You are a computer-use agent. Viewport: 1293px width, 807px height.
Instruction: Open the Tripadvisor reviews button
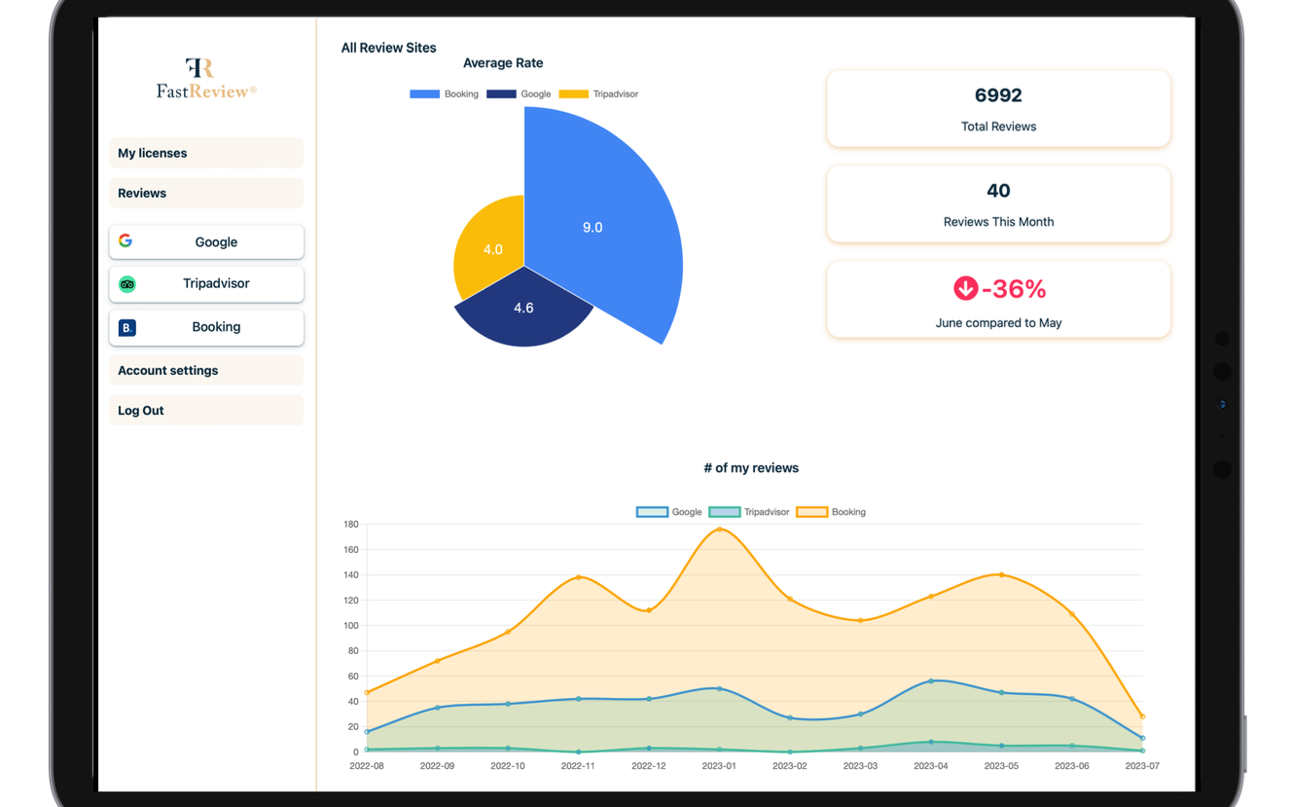[206, 284]
